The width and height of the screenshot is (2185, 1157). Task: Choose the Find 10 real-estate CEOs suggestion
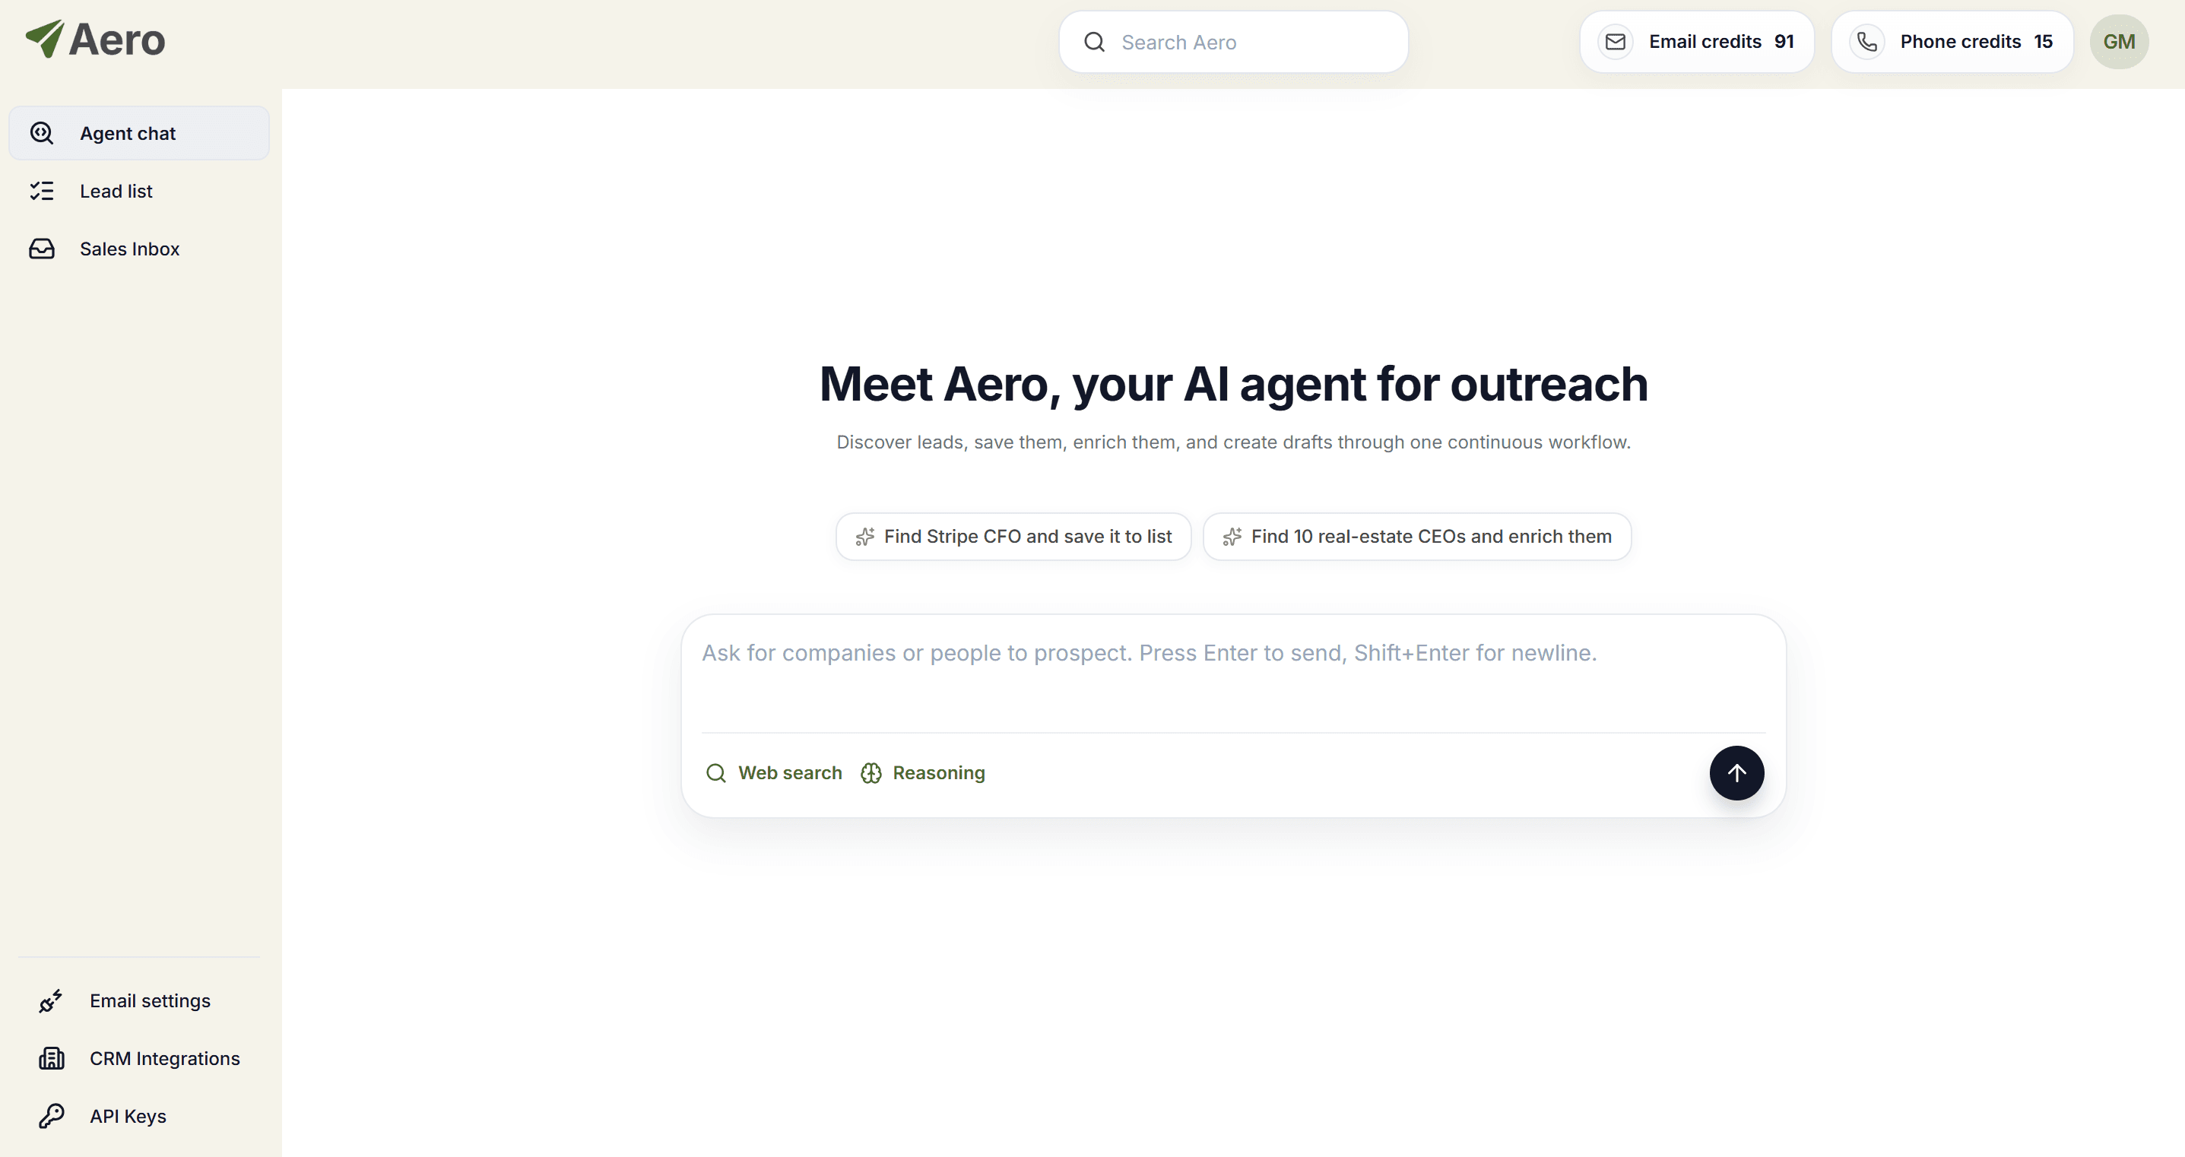coord(1417,536)
